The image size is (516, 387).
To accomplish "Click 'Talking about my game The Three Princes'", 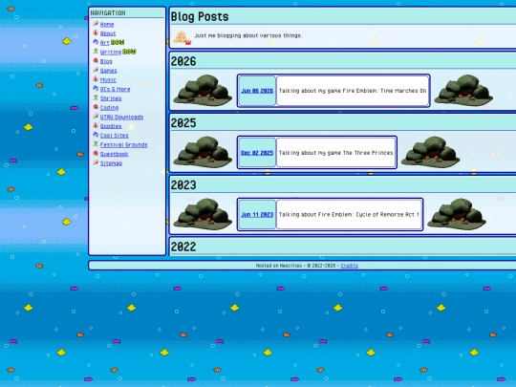I will tap(335, 153).
